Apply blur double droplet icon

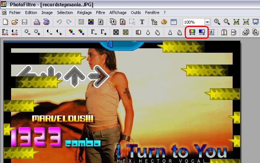point(157,32)
